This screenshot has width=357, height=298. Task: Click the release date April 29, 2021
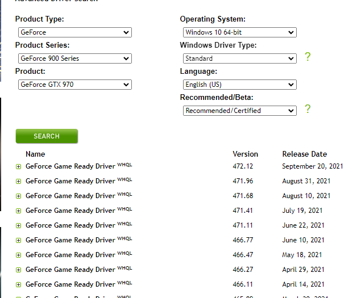(303, 270)
